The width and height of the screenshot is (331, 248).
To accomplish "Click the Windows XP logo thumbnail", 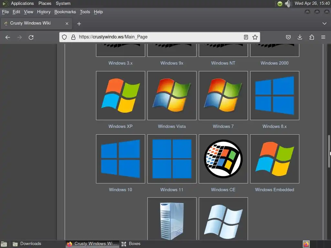I will (x=121, y=96).
